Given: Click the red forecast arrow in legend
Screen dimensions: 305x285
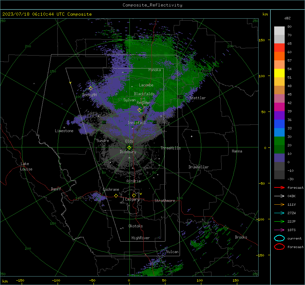Looking at the screenshot, I should click(279, 187).
